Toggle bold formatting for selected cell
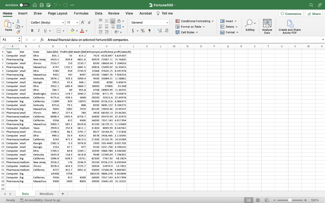The height and width of the screenshot is (203, 325). (33, 31)
